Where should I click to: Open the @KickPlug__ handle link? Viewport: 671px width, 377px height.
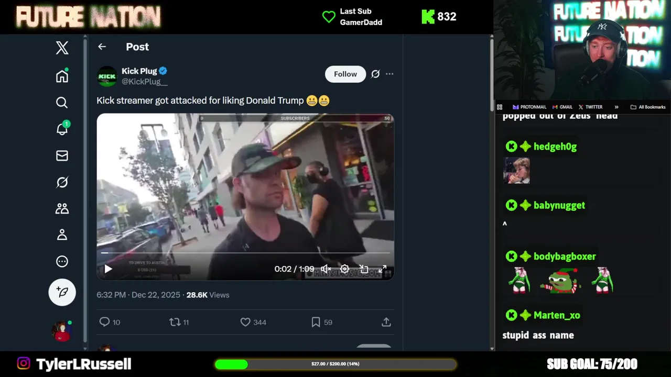pos(145,81)
